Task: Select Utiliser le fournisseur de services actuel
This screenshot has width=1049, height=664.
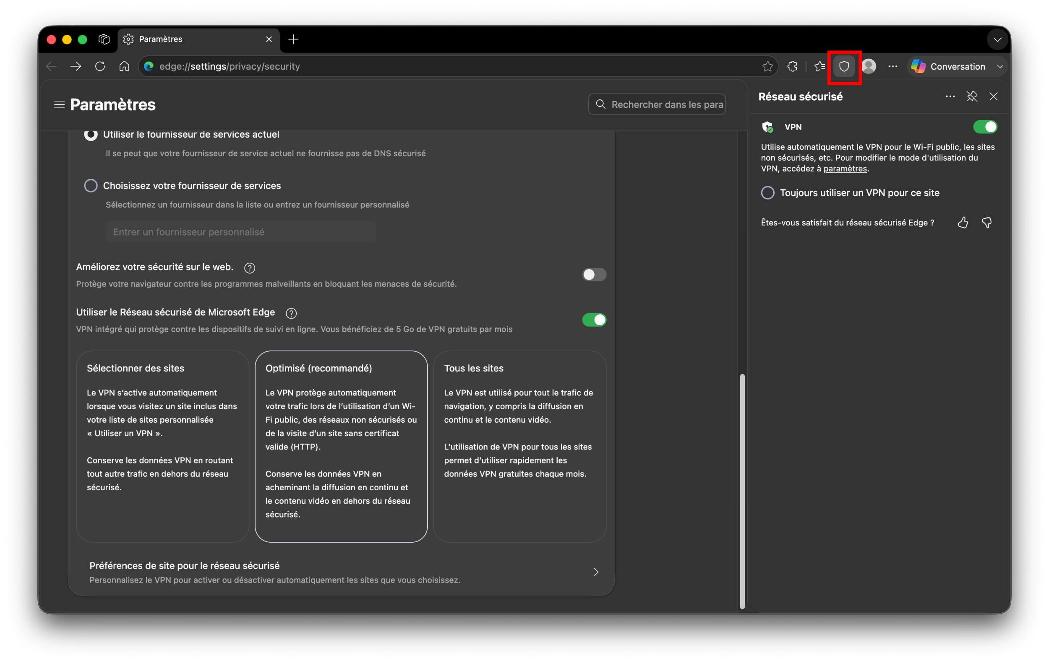Action: [x=91, y=134]
